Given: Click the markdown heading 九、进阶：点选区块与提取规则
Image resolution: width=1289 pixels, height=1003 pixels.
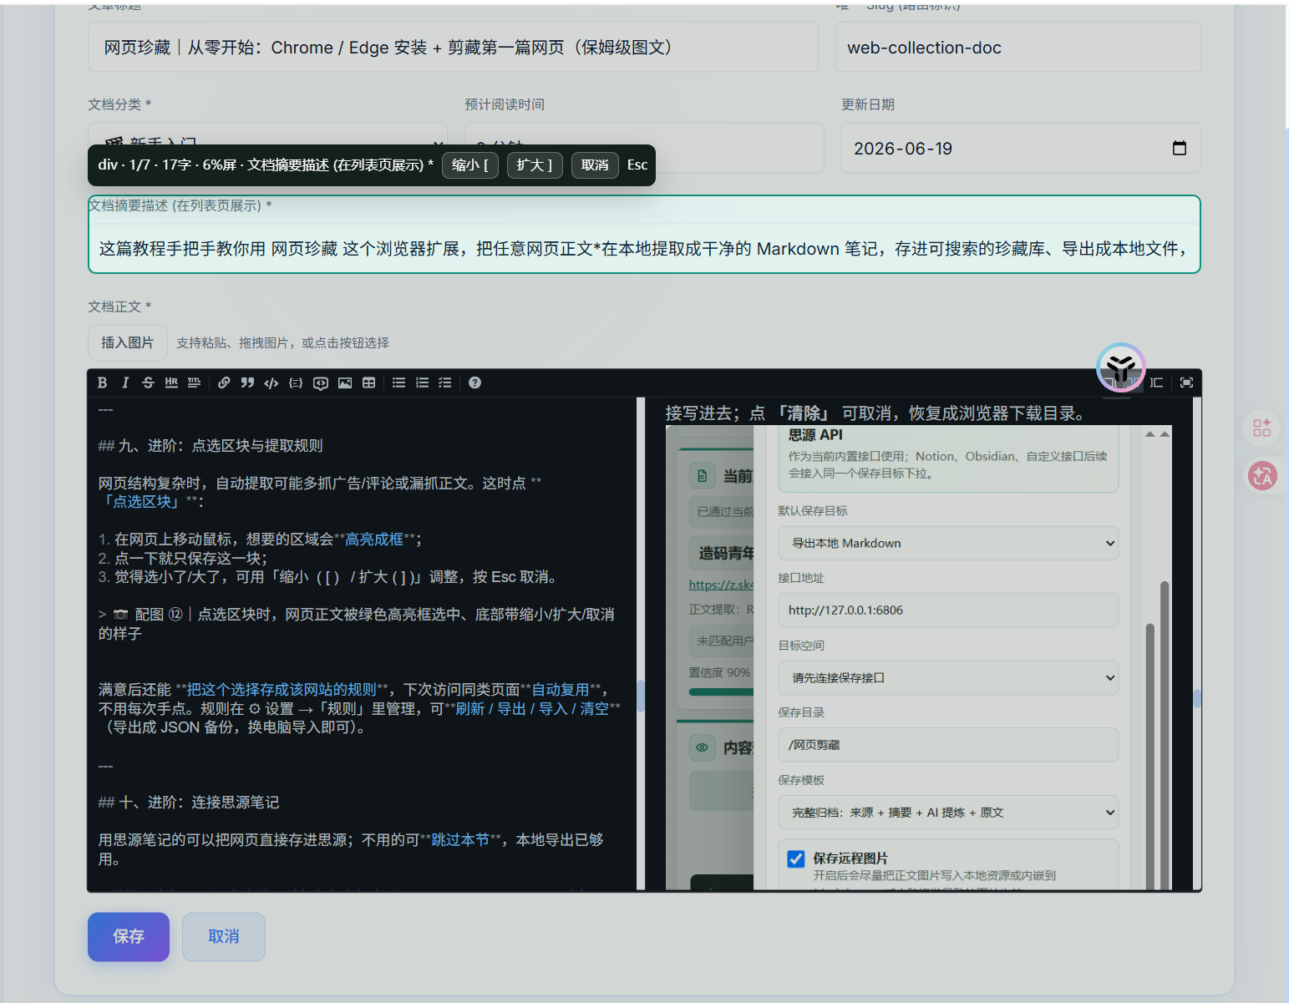Looking at the screenshot, I should click(x=211, y=446).
